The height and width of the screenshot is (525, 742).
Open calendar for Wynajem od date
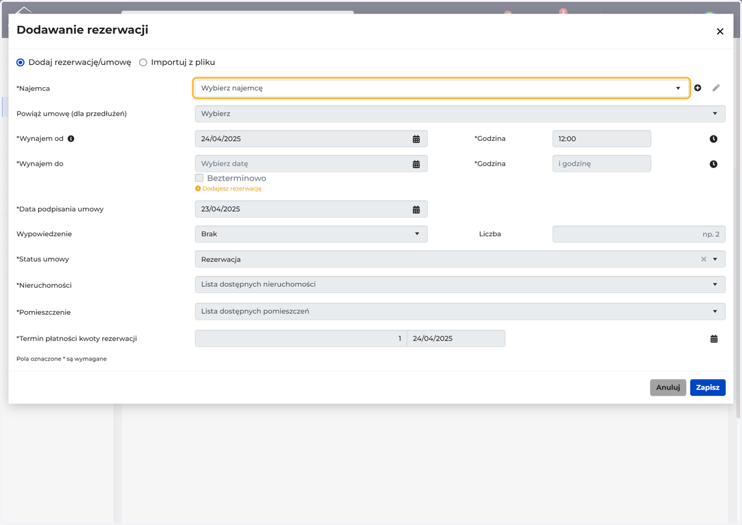coord(416,139)
